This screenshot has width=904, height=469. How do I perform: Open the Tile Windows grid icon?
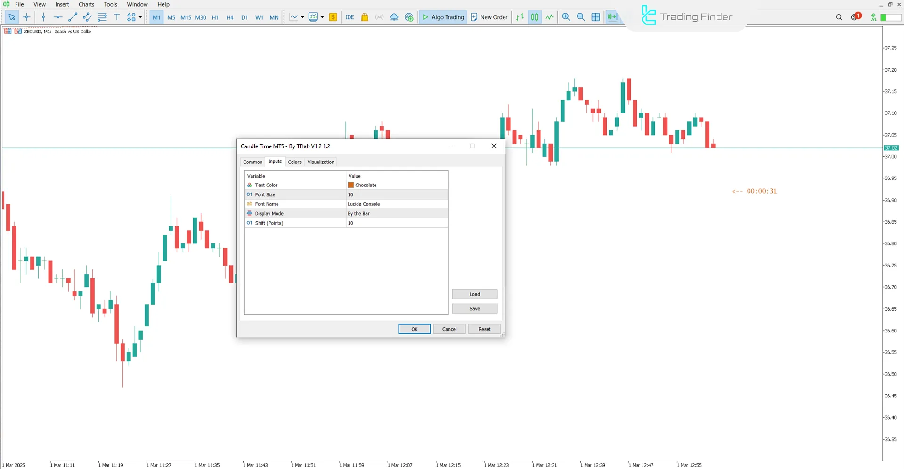coord(595,17)
